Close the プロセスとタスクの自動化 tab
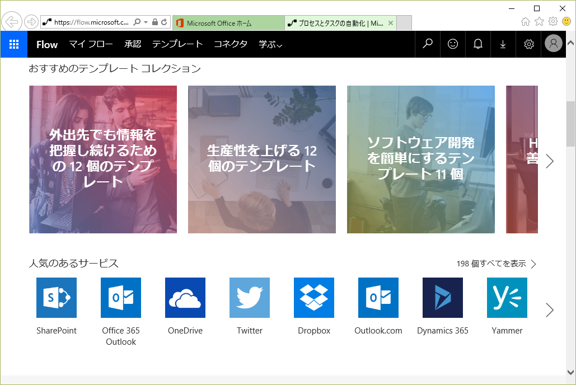576x385 pixels. 391,23
